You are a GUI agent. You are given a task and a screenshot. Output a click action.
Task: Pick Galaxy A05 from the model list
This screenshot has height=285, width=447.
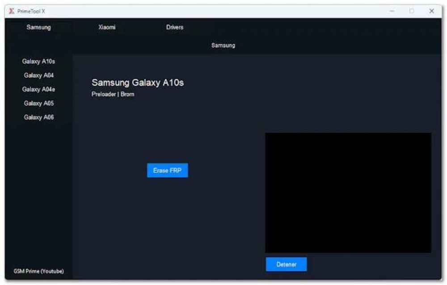(x=39, y=103)
